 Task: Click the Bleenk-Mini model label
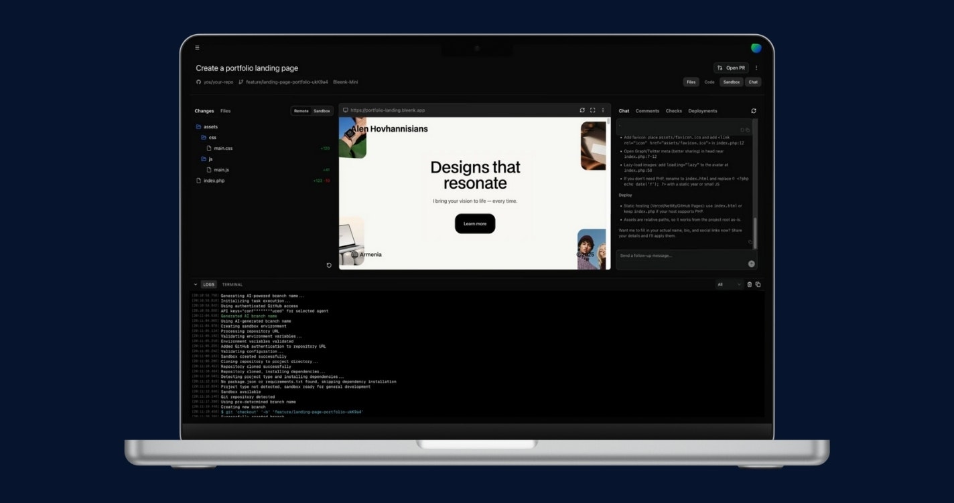point(345,82)
